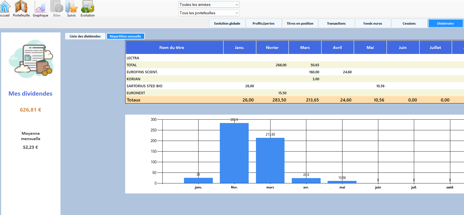This screenshot has height=215, width=464.
Task: Click the 'Mars' column header
Action: point(305,48)
